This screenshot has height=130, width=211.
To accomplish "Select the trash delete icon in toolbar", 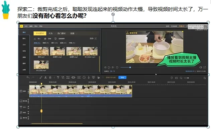I will (50, 77).
